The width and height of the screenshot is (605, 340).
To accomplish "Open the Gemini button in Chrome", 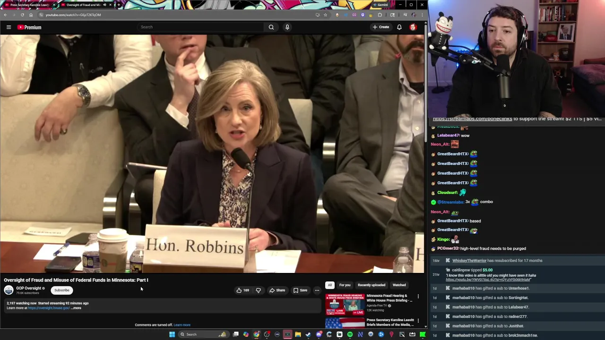I will [x=381, y=5].
